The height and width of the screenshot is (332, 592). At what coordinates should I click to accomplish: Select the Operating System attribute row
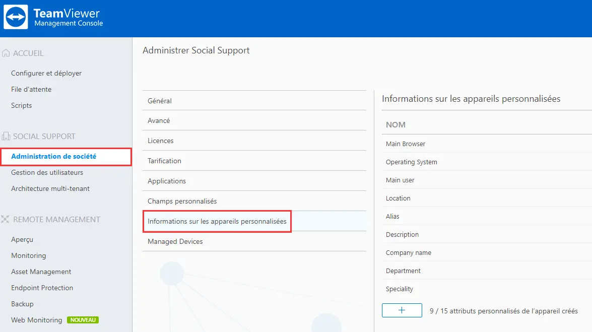pyautogui.click(x=487, y=162)
